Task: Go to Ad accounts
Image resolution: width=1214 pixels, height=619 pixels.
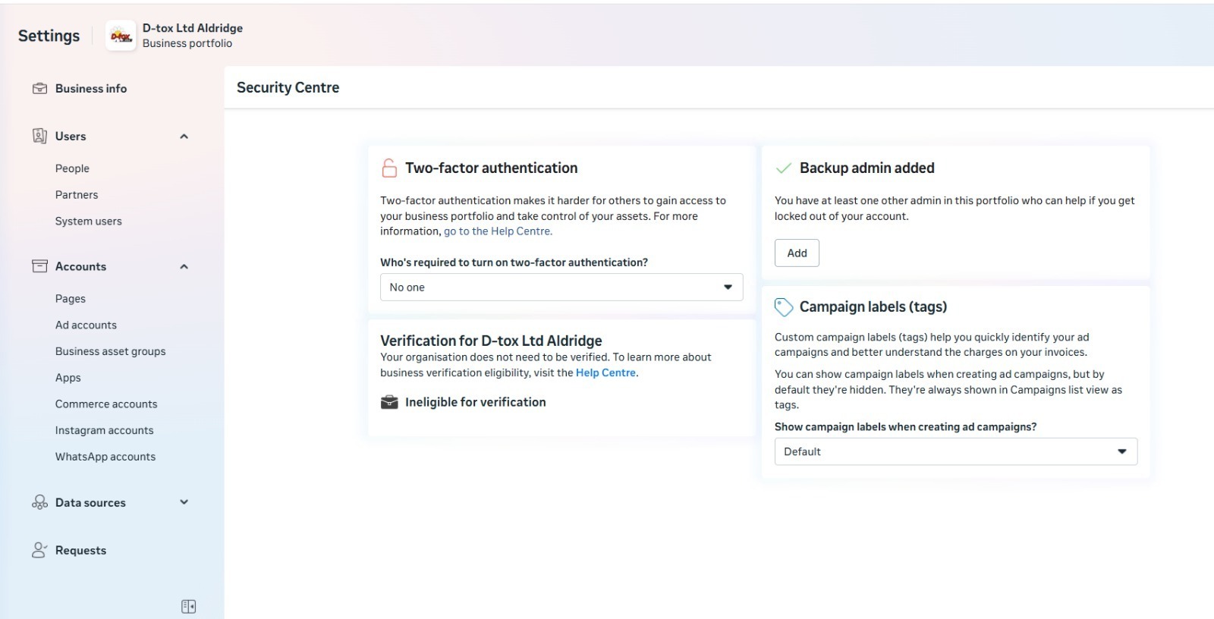Action: click(86, 325)
